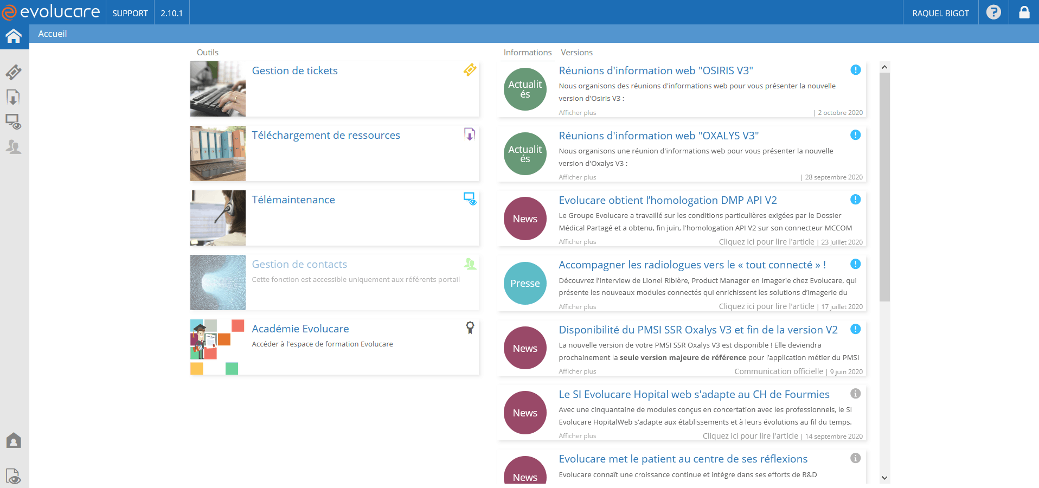Click keyboard thumbnail of Gestion de tickets

pos(218,89)
